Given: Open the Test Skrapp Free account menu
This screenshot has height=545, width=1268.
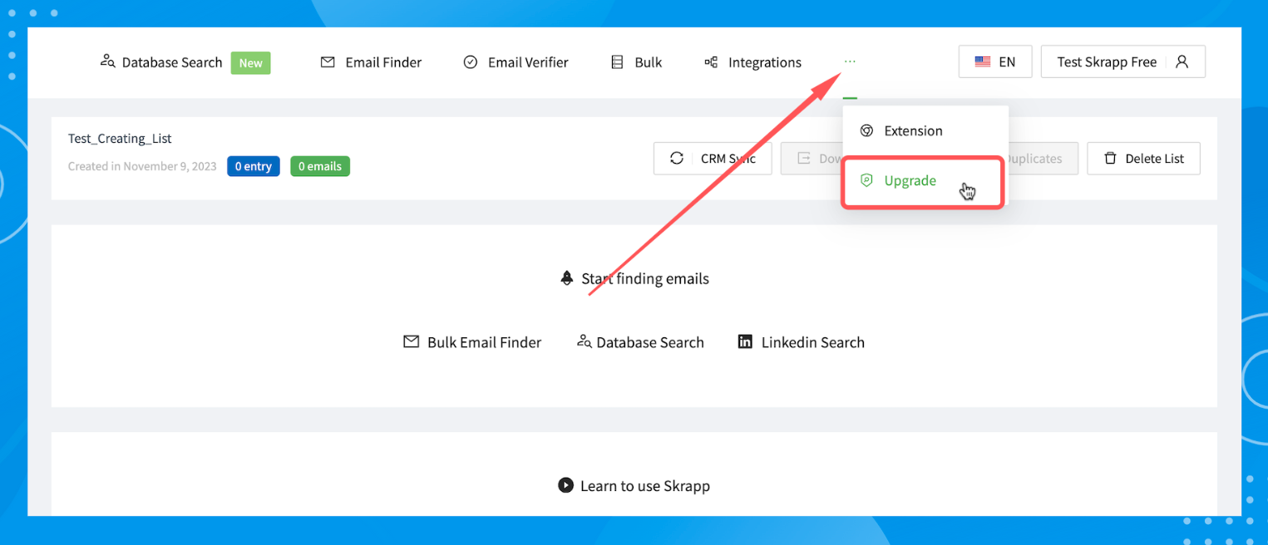Looking at the screenshot, I should pyautogui.click(x=1122, y=61).
